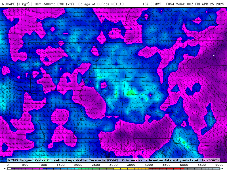
Task: Click the MUCAPE (J kg⁻¹) title label
Action: (16, 4)
